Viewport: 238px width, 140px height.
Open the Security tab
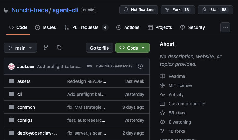(193, 27)
